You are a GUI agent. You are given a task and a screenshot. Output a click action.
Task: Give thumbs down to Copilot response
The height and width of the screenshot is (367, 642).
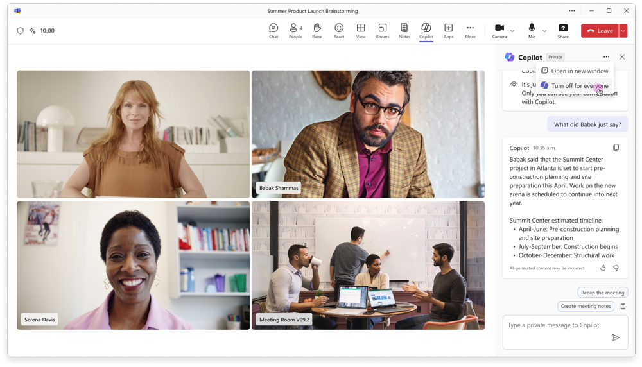point(616,268)
